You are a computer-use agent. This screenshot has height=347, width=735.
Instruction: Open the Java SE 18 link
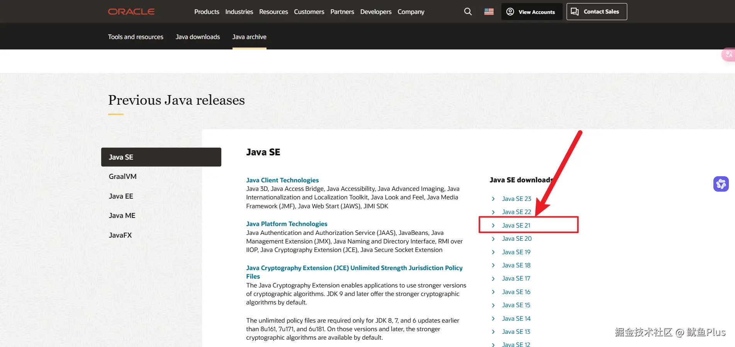(x=516, y=265)
